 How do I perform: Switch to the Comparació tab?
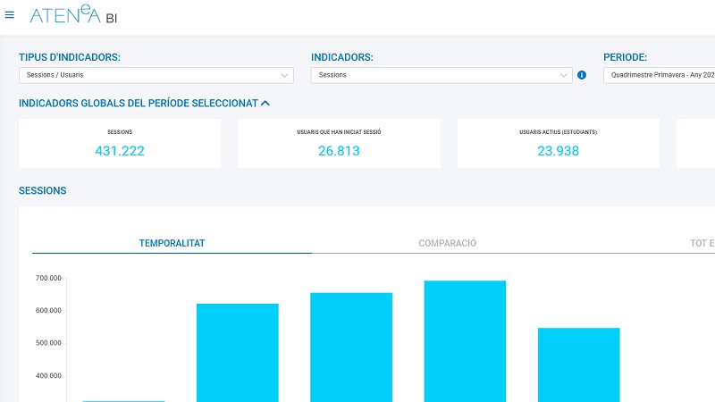point(447,243)
